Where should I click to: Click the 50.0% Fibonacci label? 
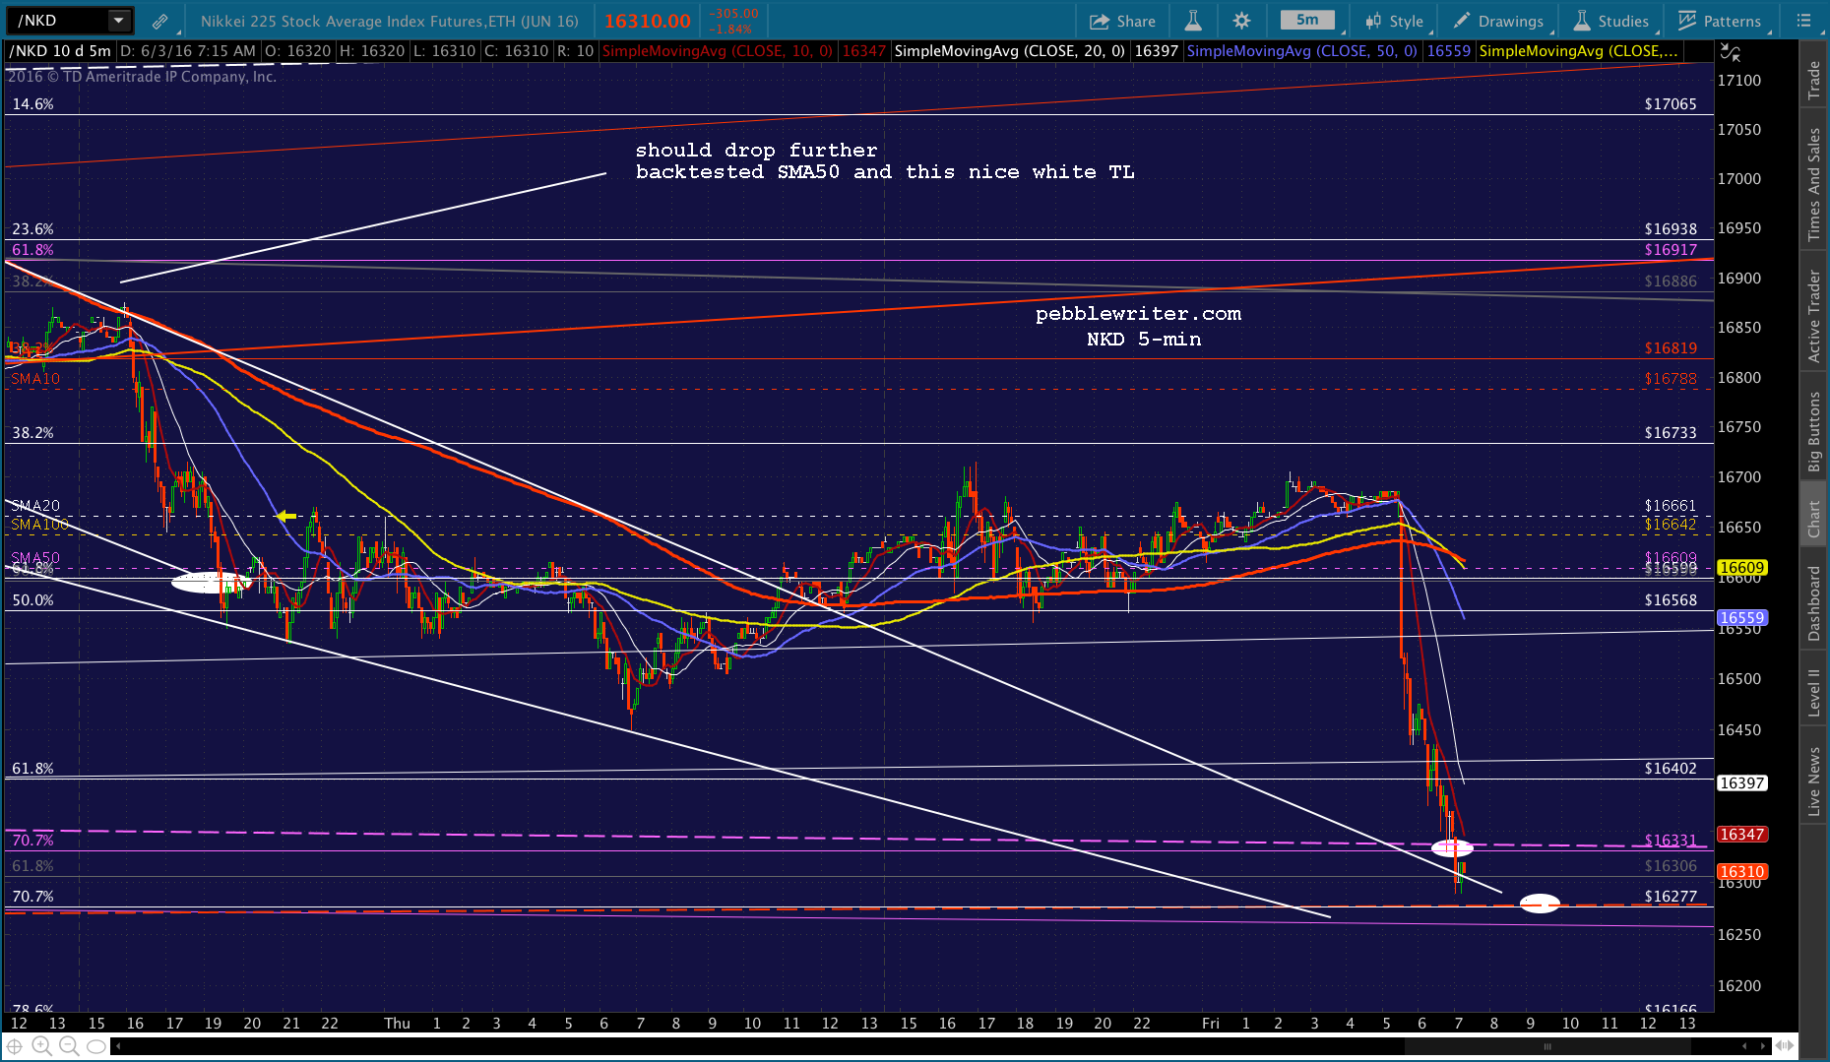pos(32,600)
